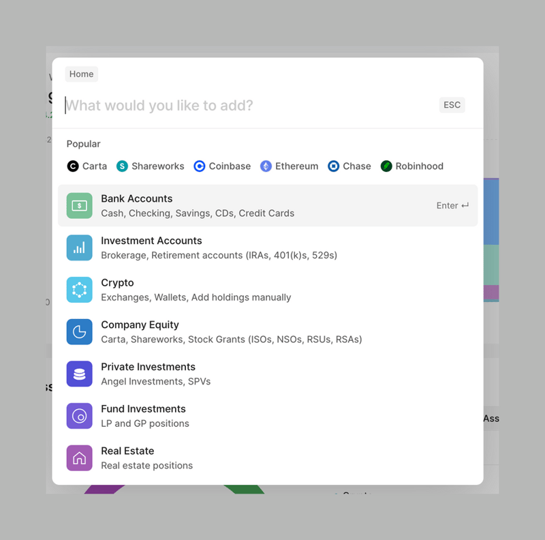Select the hexagon Crypto icon
Image resolution: width=545 pixels, height=540 pixels.
click(79, 289)
